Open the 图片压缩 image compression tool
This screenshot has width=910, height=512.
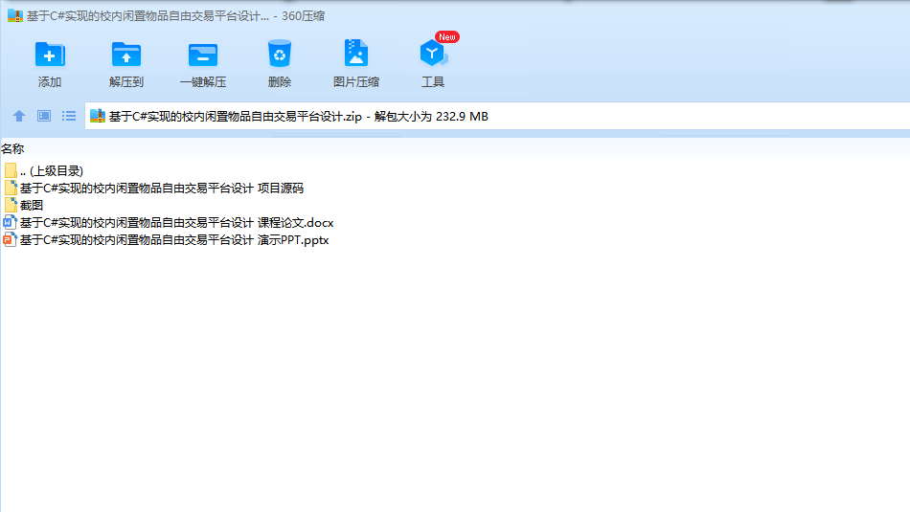pos(355,54)
